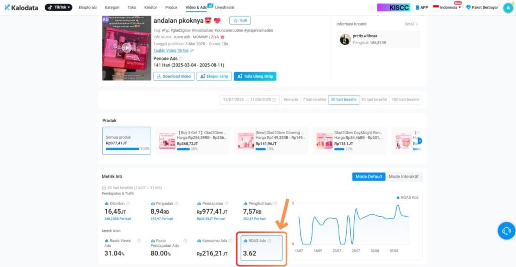This screenshot has width=516, height=267.
Task: Click the Rasio Views Ads help icon
Action: click(x=139, y=241)
